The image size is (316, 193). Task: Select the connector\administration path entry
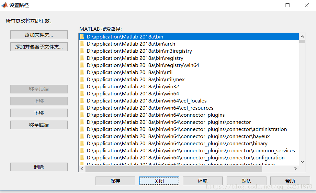tap(189, 129)
